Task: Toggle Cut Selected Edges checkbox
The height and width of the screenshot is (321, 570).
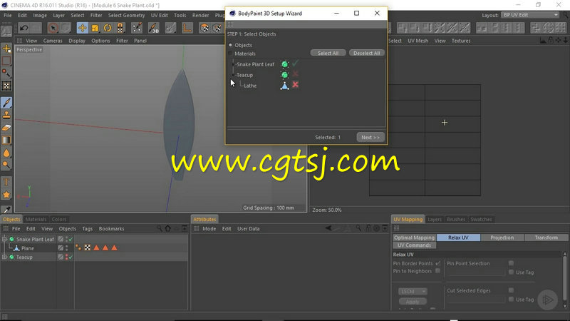Action: tap(511, 290)
